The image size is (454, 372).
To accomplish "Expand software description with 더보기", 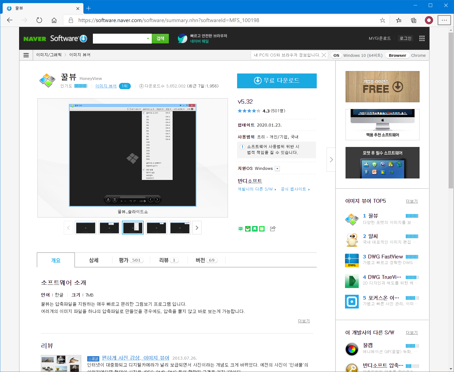I will point(304,321).
